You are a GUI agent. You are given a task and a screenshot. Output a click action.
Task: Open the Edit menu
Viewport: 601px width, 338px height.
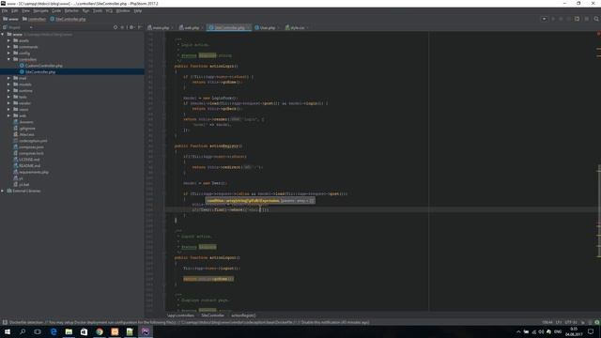(15, 10)
